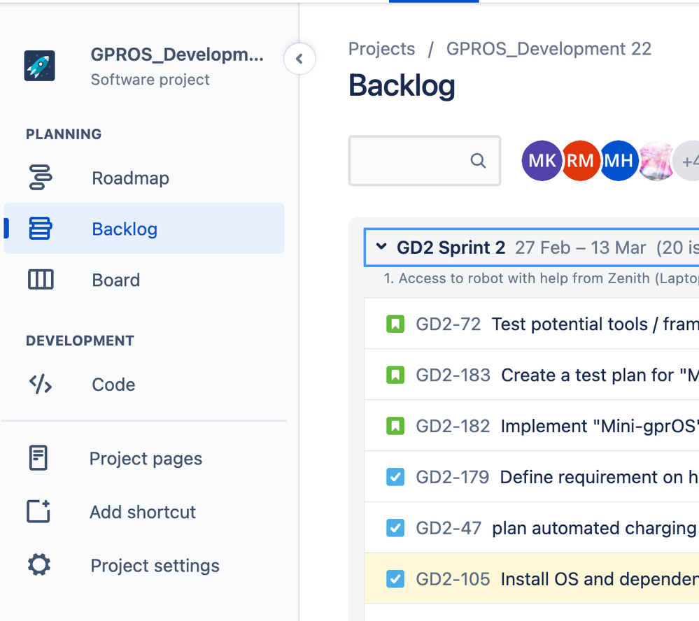Click the GPROS_Developm... project name

(177, 55)
